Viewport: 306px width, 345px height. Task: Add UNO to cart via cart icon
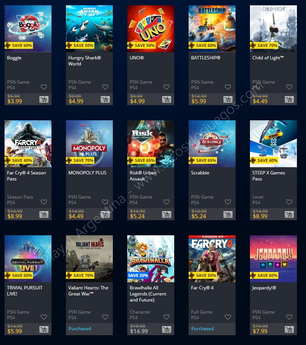click(167, 99)
